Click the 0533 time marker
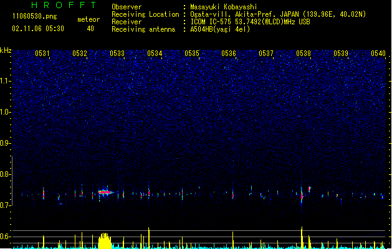The height and width of the screenshot is (249, 392). (x=117, y=54)
